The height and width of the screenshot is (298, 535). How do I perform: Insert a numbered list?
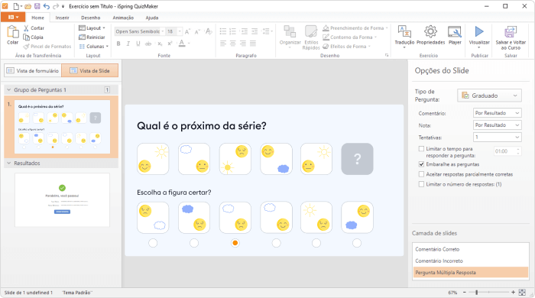(232, 31)
